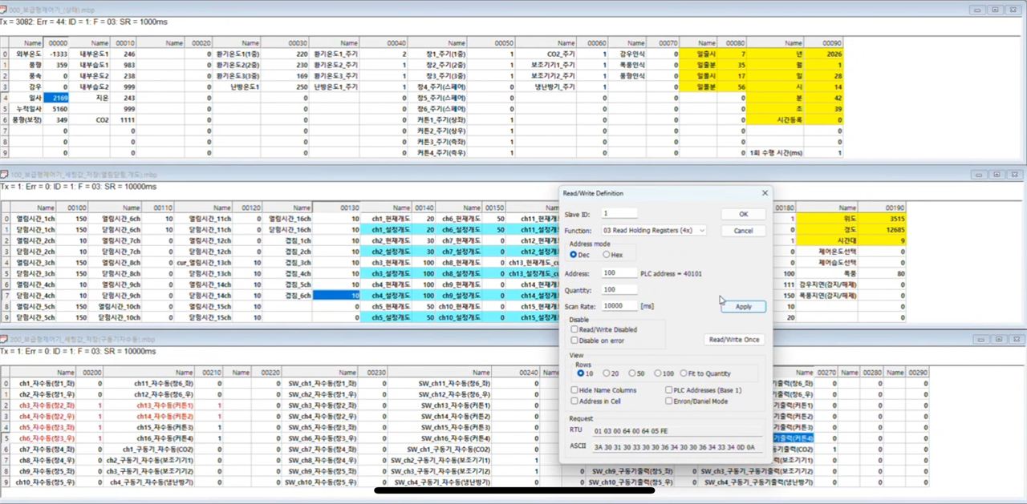The height and width of the screenshot is (504, 1027).
Task: Click the Read/Write Once button
Action: [x=733, y=340]
